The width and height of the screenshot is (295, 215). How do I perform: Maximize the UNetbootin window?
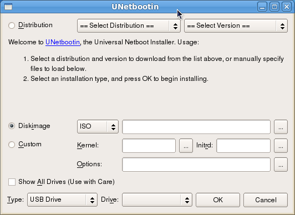[x=274, y=7]
